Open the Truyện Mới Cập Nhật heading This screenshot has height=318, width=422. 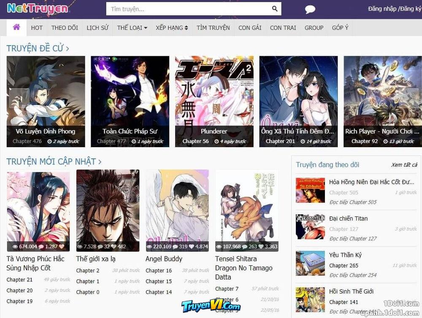[x=54, y=162]
